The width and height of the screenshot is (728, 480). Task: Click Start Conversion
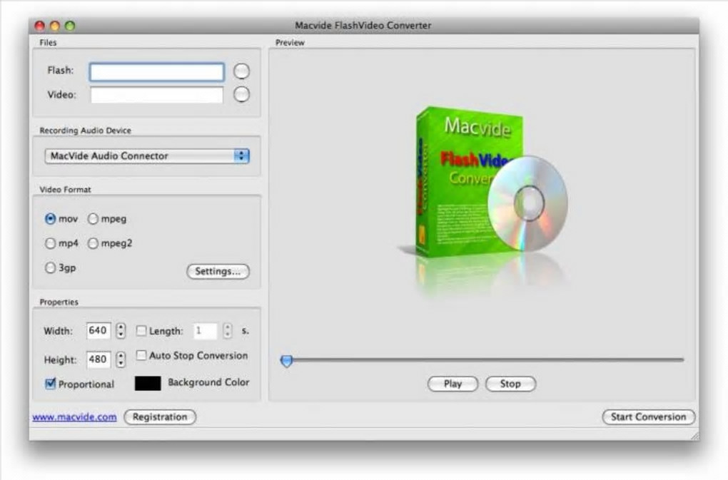click(x=648, y=417)
